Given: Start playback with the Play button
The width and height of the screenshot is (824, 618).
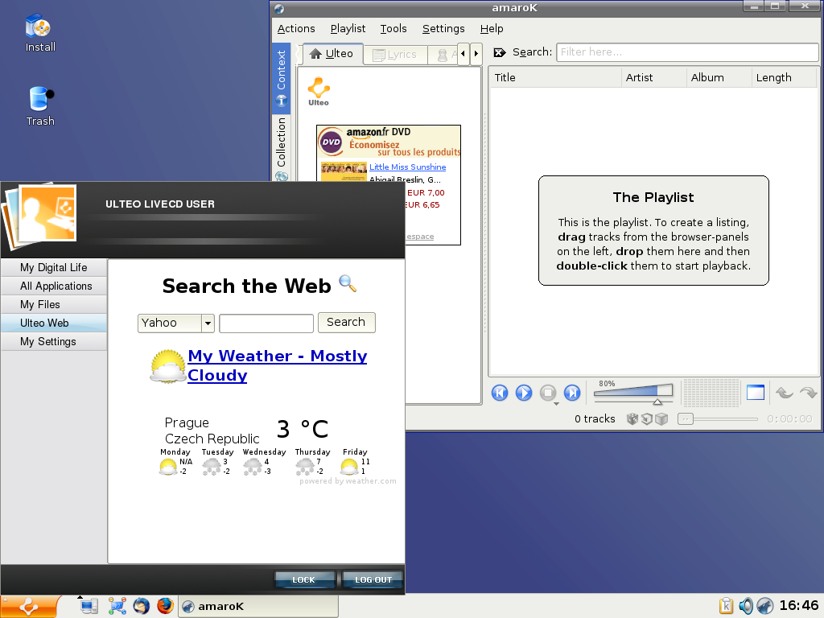Looking at the screenshot, I should (x=524, y=393).
